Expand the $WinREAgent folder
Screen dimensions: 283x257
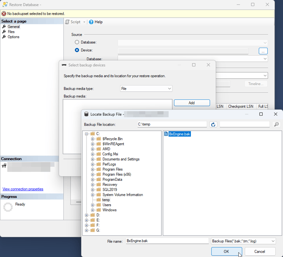93,144
